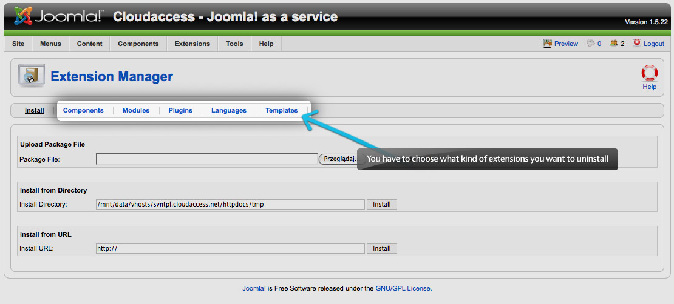Open the Content menu
674x304 pixels.
click(x=89, y=44)
